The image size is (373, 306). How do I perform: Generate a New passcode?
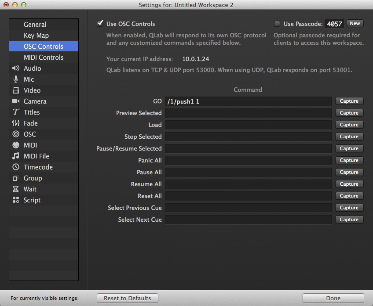(355, 23)
